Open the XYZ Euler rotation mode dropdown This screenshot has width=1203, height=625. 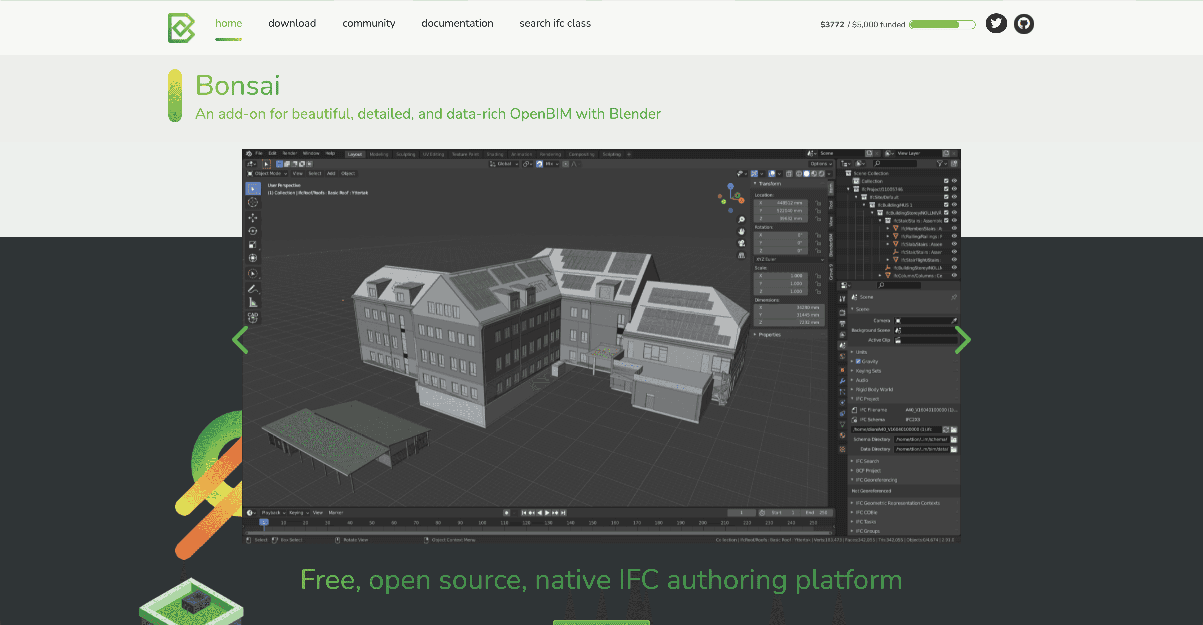coord(789,259)
